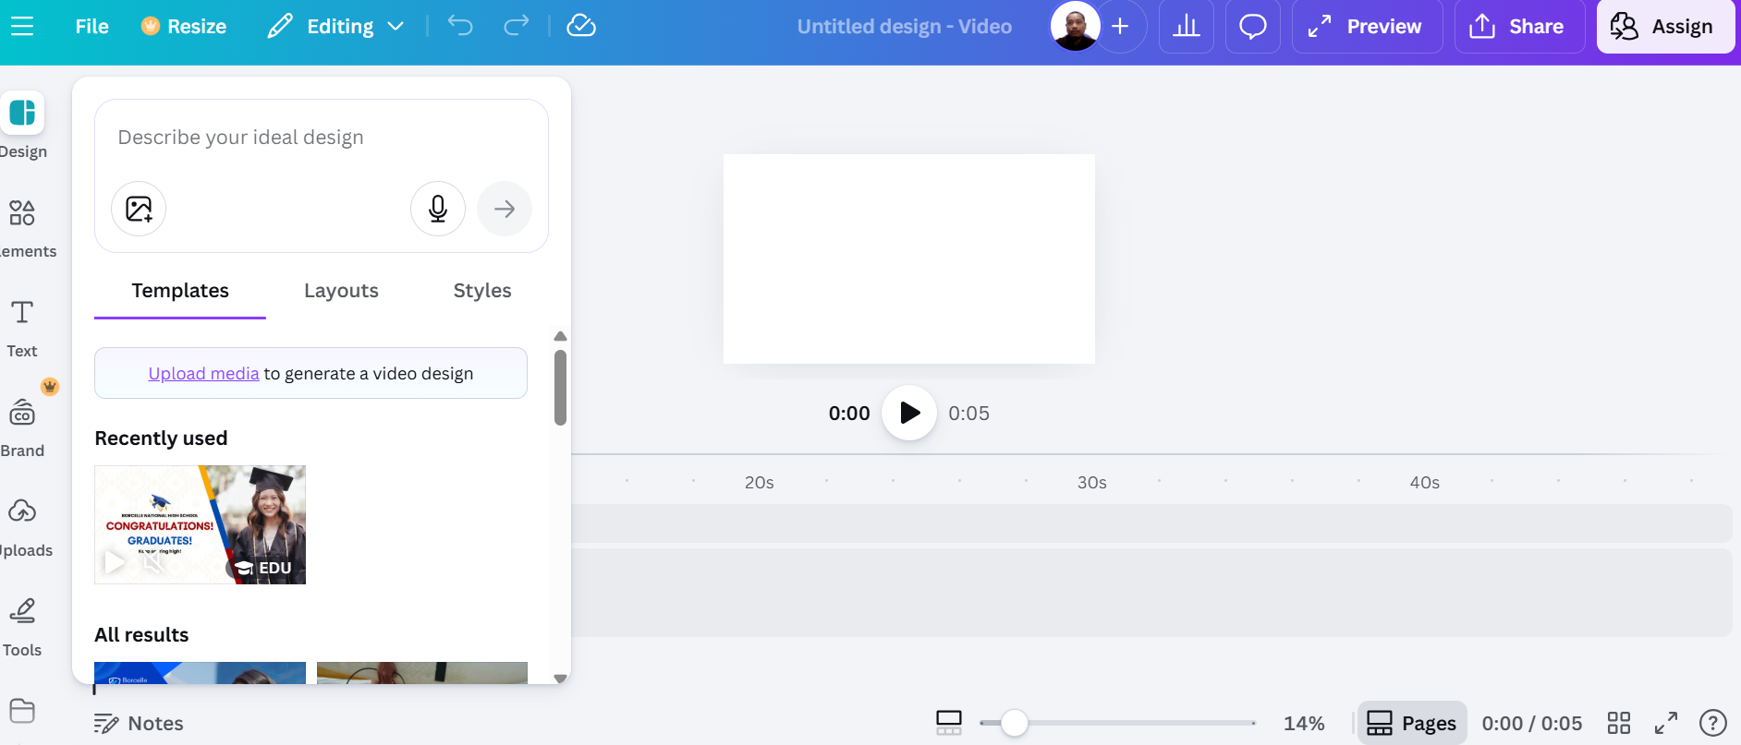Viewport: 1741px width, 745px height.
Task: Expand the Editing mode dropdown
Action: pyautogui.click(x=335, y=27)
